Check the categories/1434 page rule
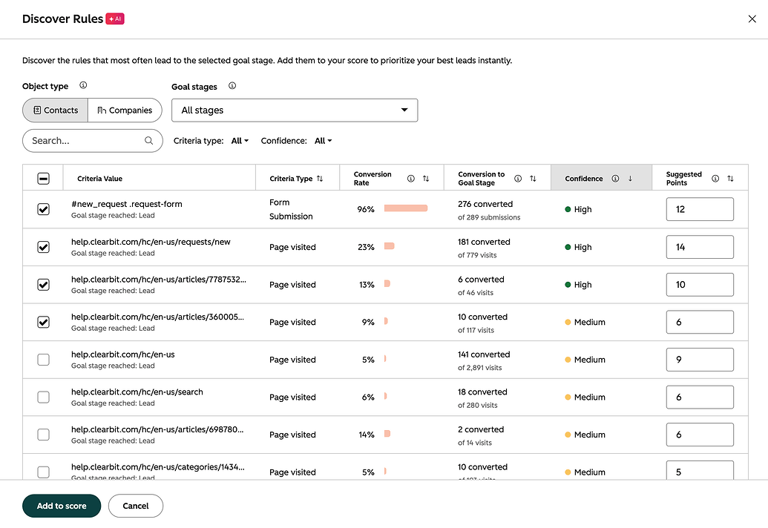The width and height of the screenshot is (768, 528). [x=43, y=472]
